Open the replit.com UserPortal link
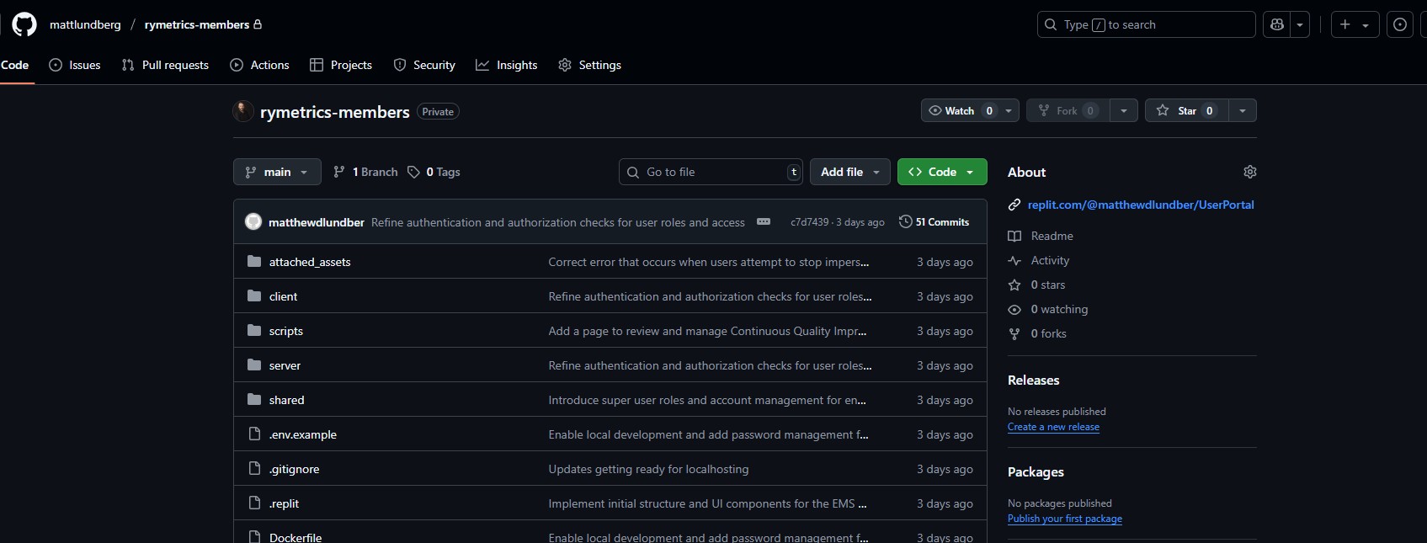1427x543 pixels. coord(1140,205)
